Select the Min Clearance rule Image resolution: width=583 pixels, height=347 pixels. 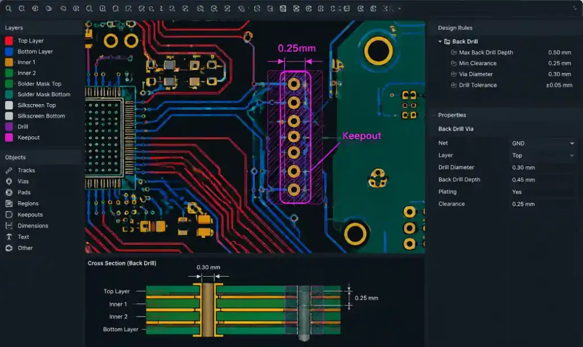coord(478,63)
